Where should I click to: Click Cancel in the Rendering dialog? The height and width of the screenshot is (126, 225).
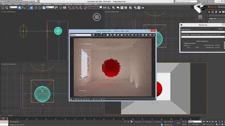220,29
